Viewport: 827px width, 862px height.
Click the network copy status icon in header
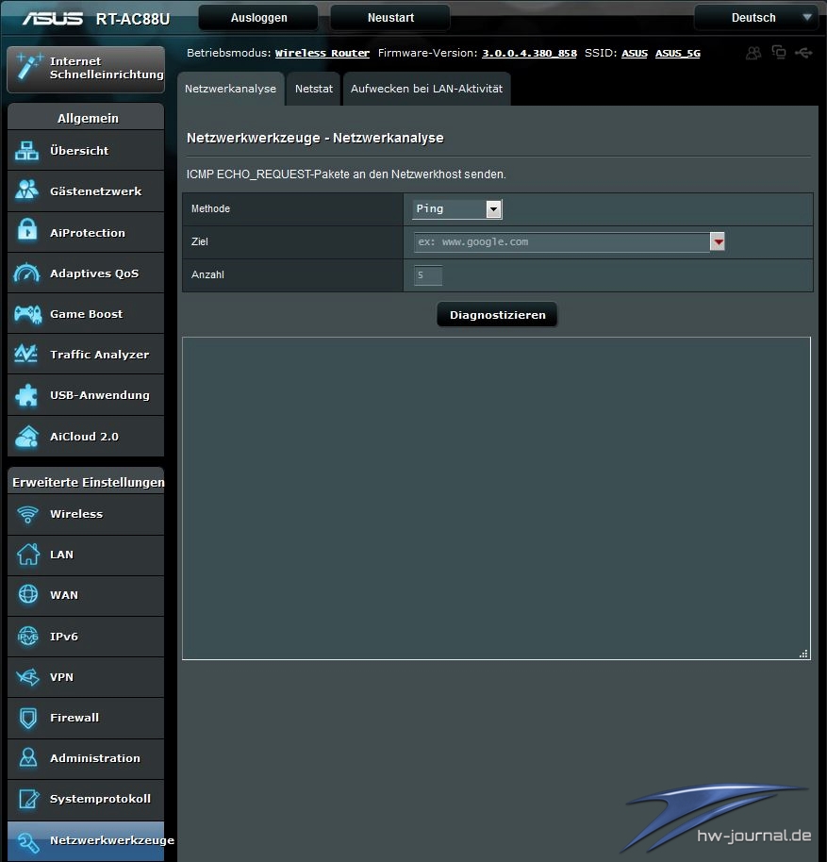click(x=779, y=52)
